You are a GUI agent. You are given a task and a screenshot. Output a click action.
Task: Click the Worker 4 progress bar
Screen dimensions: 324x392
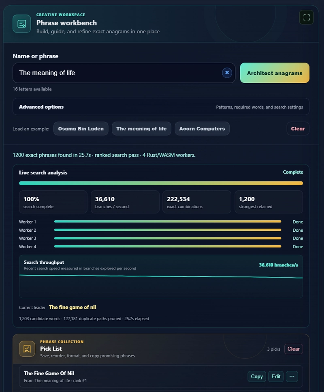(168, 246)
